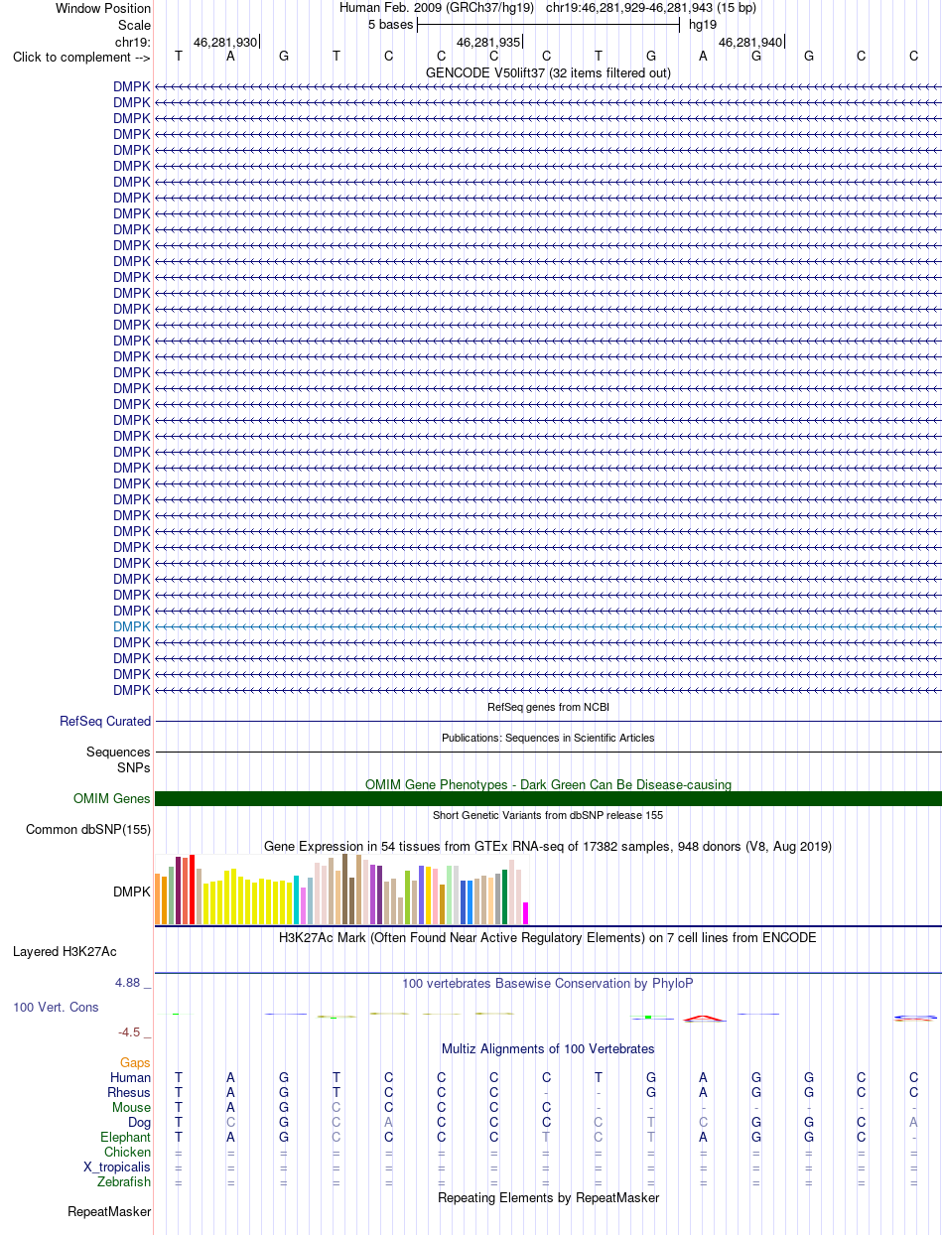Click the "Layered H3K27Ac" side label
The width and height of the screenshot is (943, 1235).
point(65,952)
